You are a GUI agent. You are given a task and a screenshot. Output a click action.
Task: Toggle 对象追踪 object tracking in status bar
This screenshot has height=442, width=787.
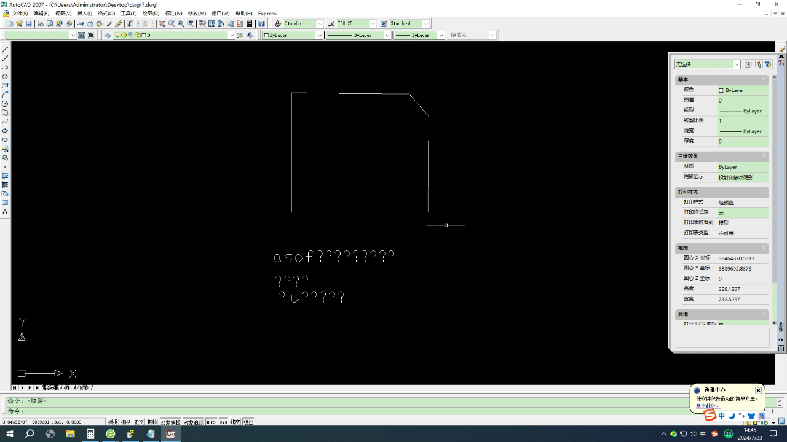(x=194, y=422)
